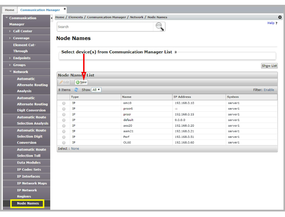Expand the Call Center menu

tap(10, 31)
